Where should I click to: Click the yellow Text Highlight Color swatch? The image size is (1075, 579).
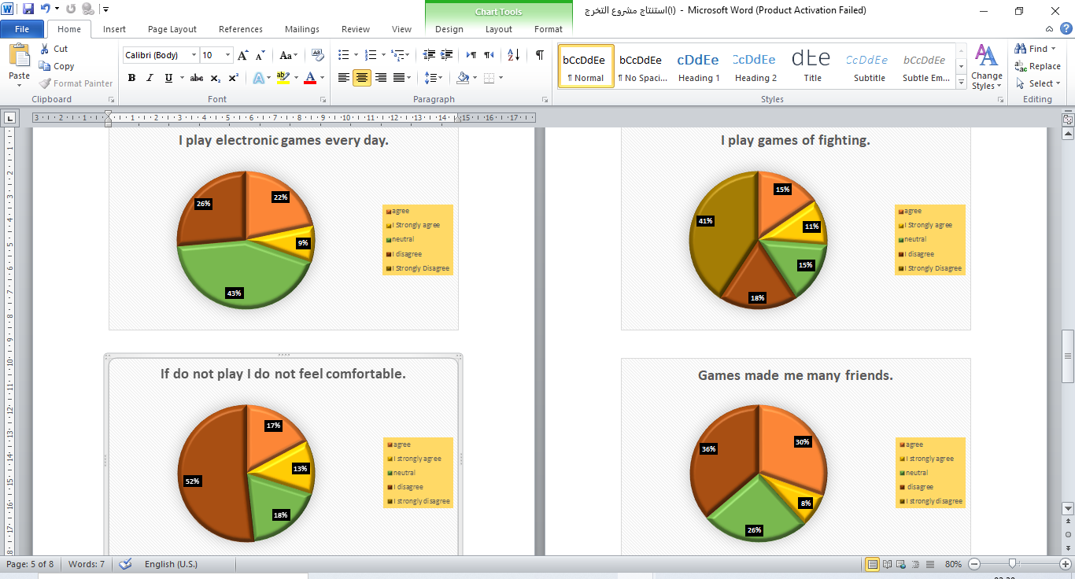tap(284, 77)
